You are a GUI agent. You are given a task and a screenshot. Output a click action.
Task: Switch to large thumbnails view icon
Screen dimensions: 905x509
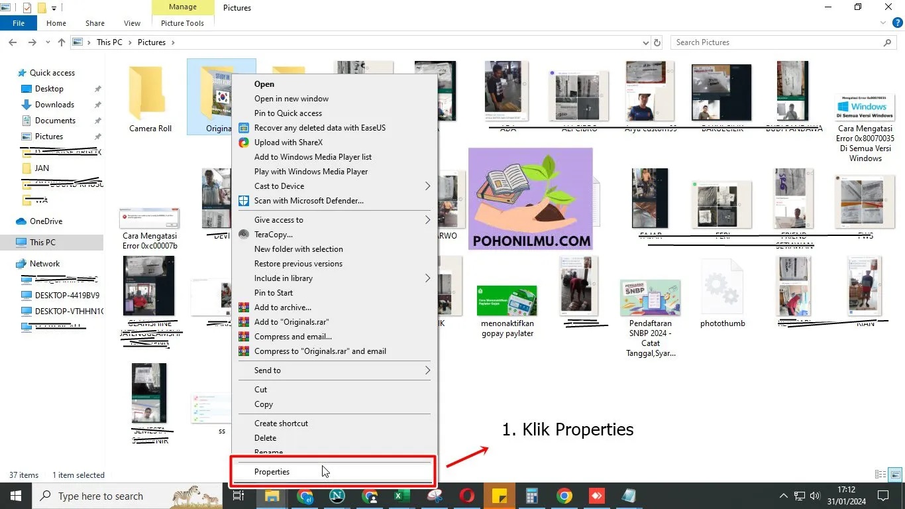pos(895,475)
